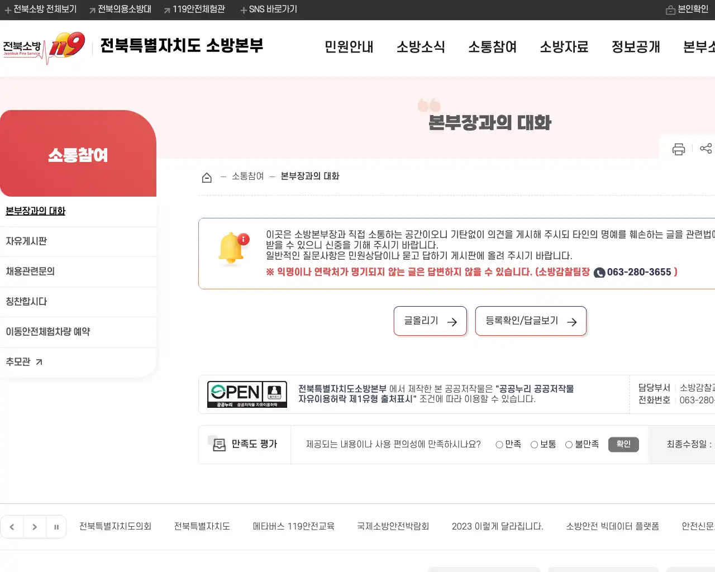Select the 만족 satisfaction radio button
715x572 pixels.
pos(498,444)
